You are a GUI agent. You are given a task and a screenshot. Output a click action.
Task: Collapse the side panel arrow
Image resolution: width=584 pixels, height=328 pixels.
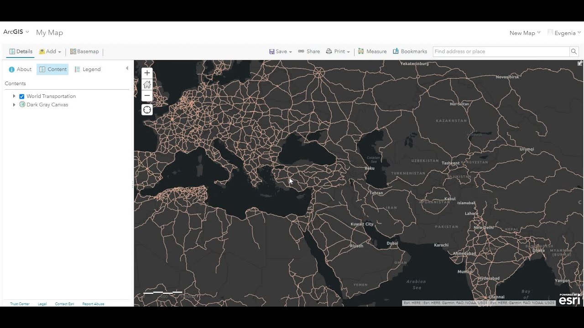(x=127, y=68)
